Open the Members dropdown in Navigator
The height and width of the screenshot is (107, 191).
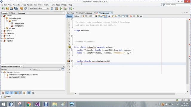click(x=16, y=69)
